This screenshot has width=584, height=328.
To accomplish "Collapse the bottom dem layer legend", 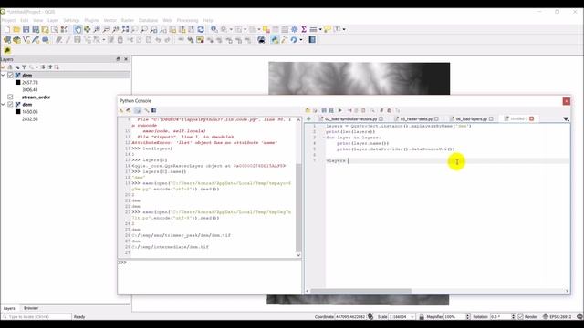I will (x=4, y=105).
